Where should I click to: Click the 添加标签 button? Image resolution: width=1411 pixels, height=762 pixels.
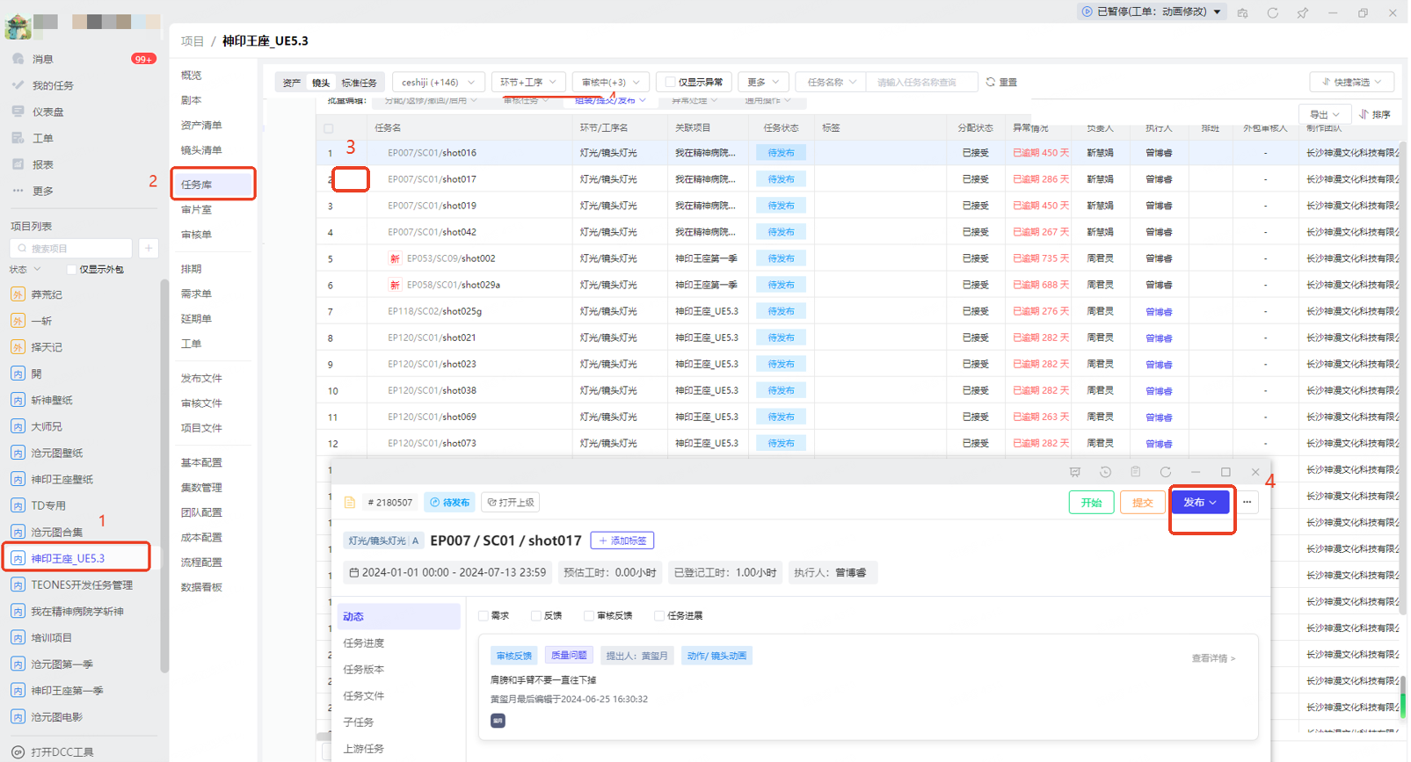pos(622,541)
